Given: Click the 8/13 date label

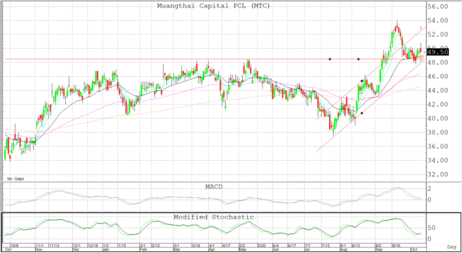Looking at the screenshot, I should pos(356,245).
